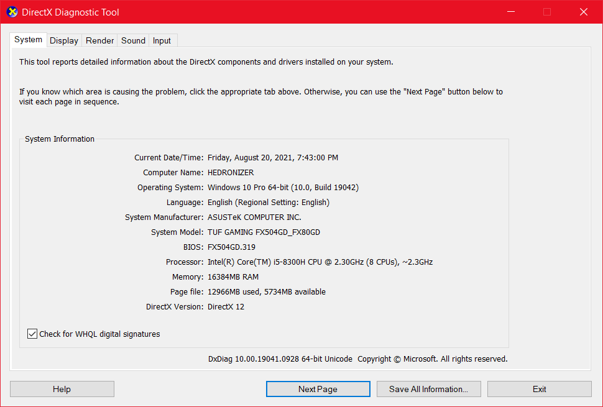The width and height of the screenshot is (603, 407).
Task: Switch to the Sound tab
Action: point(133,40)
